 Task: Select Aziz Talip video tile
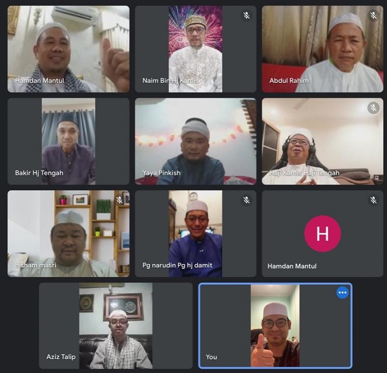(116, 326)
